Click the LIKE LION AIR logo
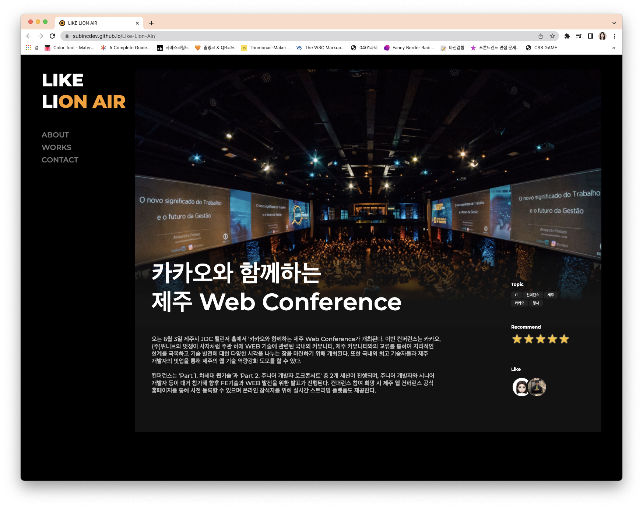Screen dimensions: 643x508 tap(84, 91)
